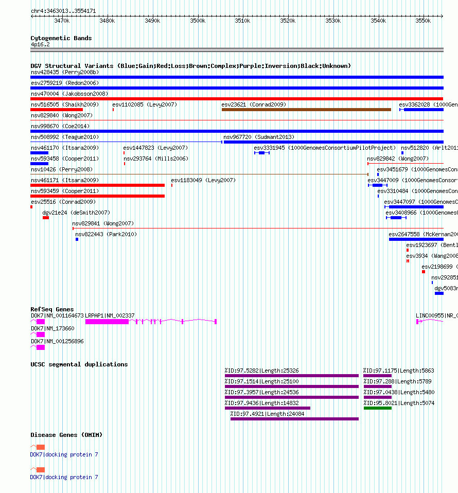Image resolution: width=458 pixels, height=493 pixels.
Task: Open variant nsv428435 (Perry2008b) label
Action: point(65,72)
